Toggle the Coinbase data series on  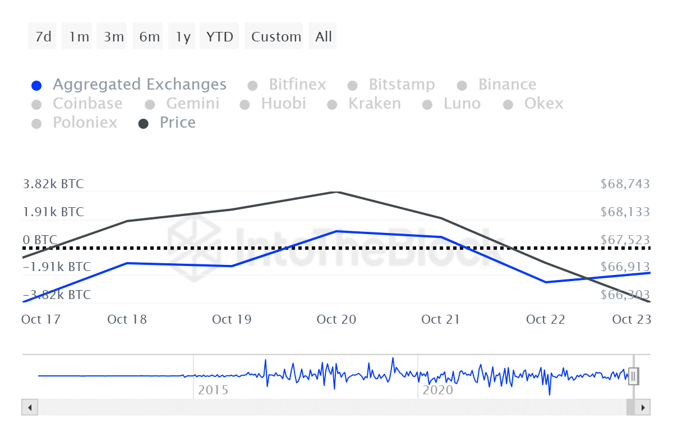[36, 104]
